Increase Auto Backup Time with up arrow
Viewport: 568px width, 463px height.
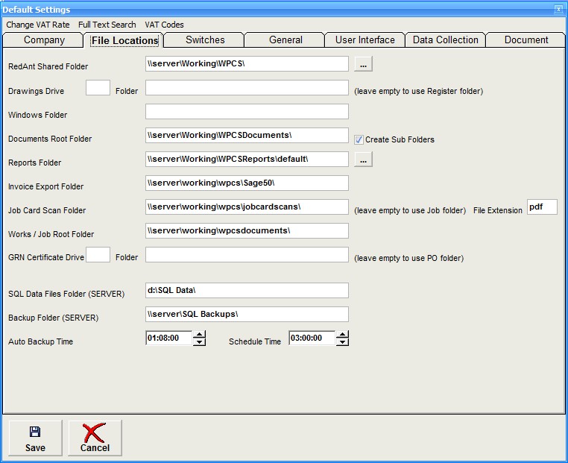(x=199, y=335)
